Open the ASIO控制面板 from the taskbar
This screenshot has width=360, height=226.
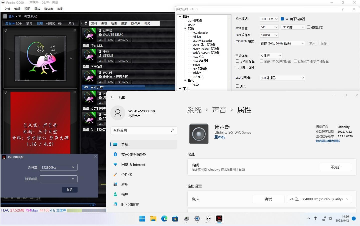(219, 219)
